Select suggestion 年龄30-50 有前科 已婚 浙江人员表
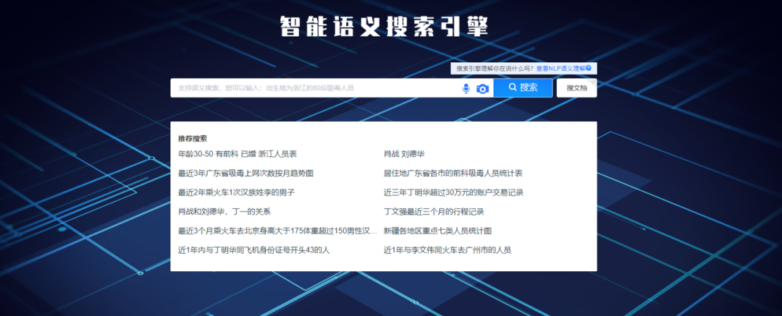This screenshot has width=782, height=316. 237,154
